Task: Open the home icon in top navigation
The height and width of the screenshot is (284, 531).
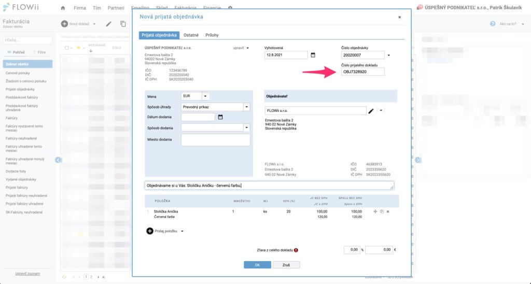Action: coord(63,8)
